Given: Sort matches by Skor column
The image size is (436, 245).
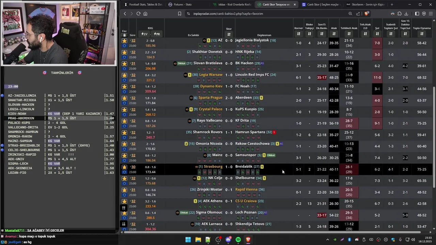Looking at the screenshot, I should 229,34.
